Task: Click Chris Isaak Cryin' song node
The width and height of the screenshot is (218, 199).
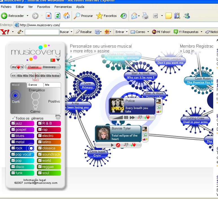Action: tap(98, 154)
